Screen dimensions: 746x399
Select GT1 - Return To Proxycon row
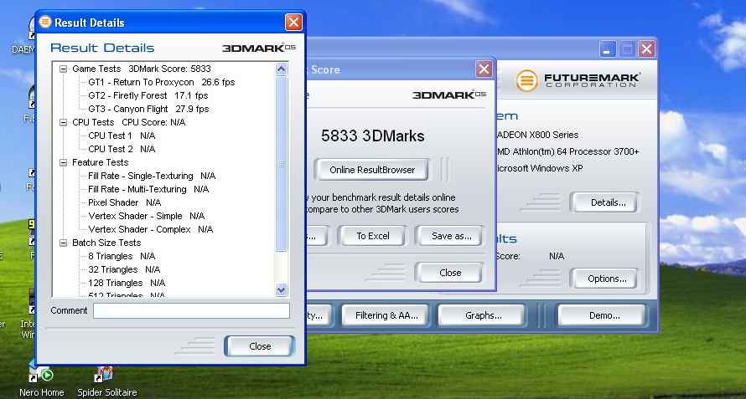click(x=161, y=82)
